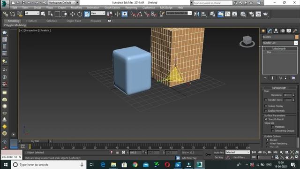Toggle the Selection Lock padlock
Viewport: 300px width, 169px height.
tap(117, 152)
